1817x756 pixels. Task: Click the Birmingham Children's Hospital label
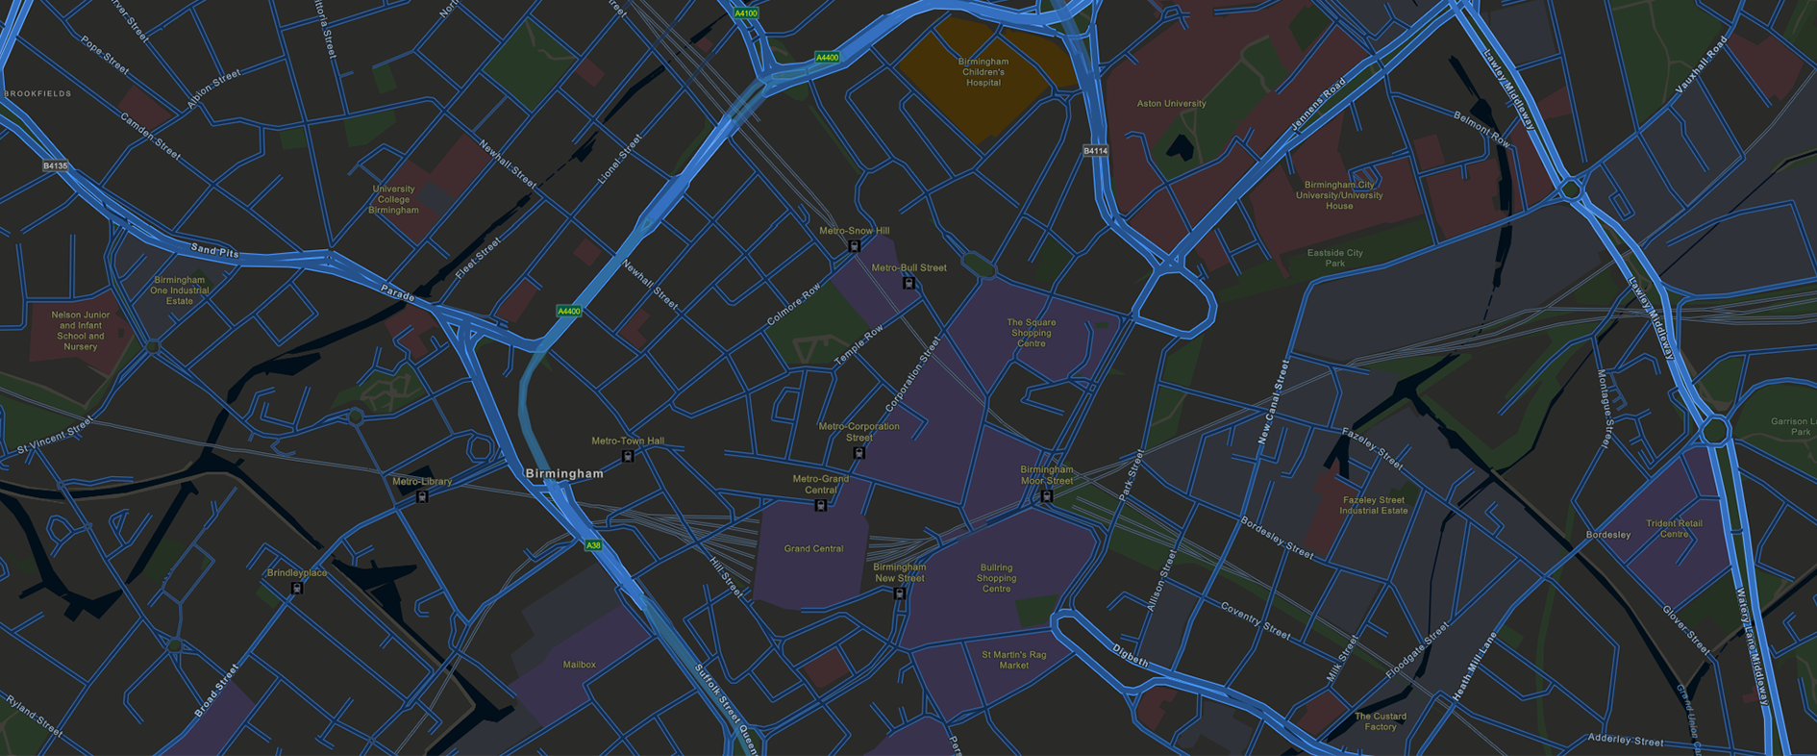click(983, 72)
